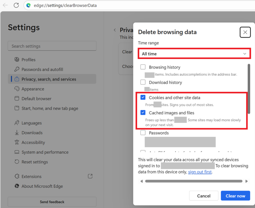The height and width of the screenshot is (208, 255).
Task: Check the Browsing history checkbox
Action: [x=143, y=67]
